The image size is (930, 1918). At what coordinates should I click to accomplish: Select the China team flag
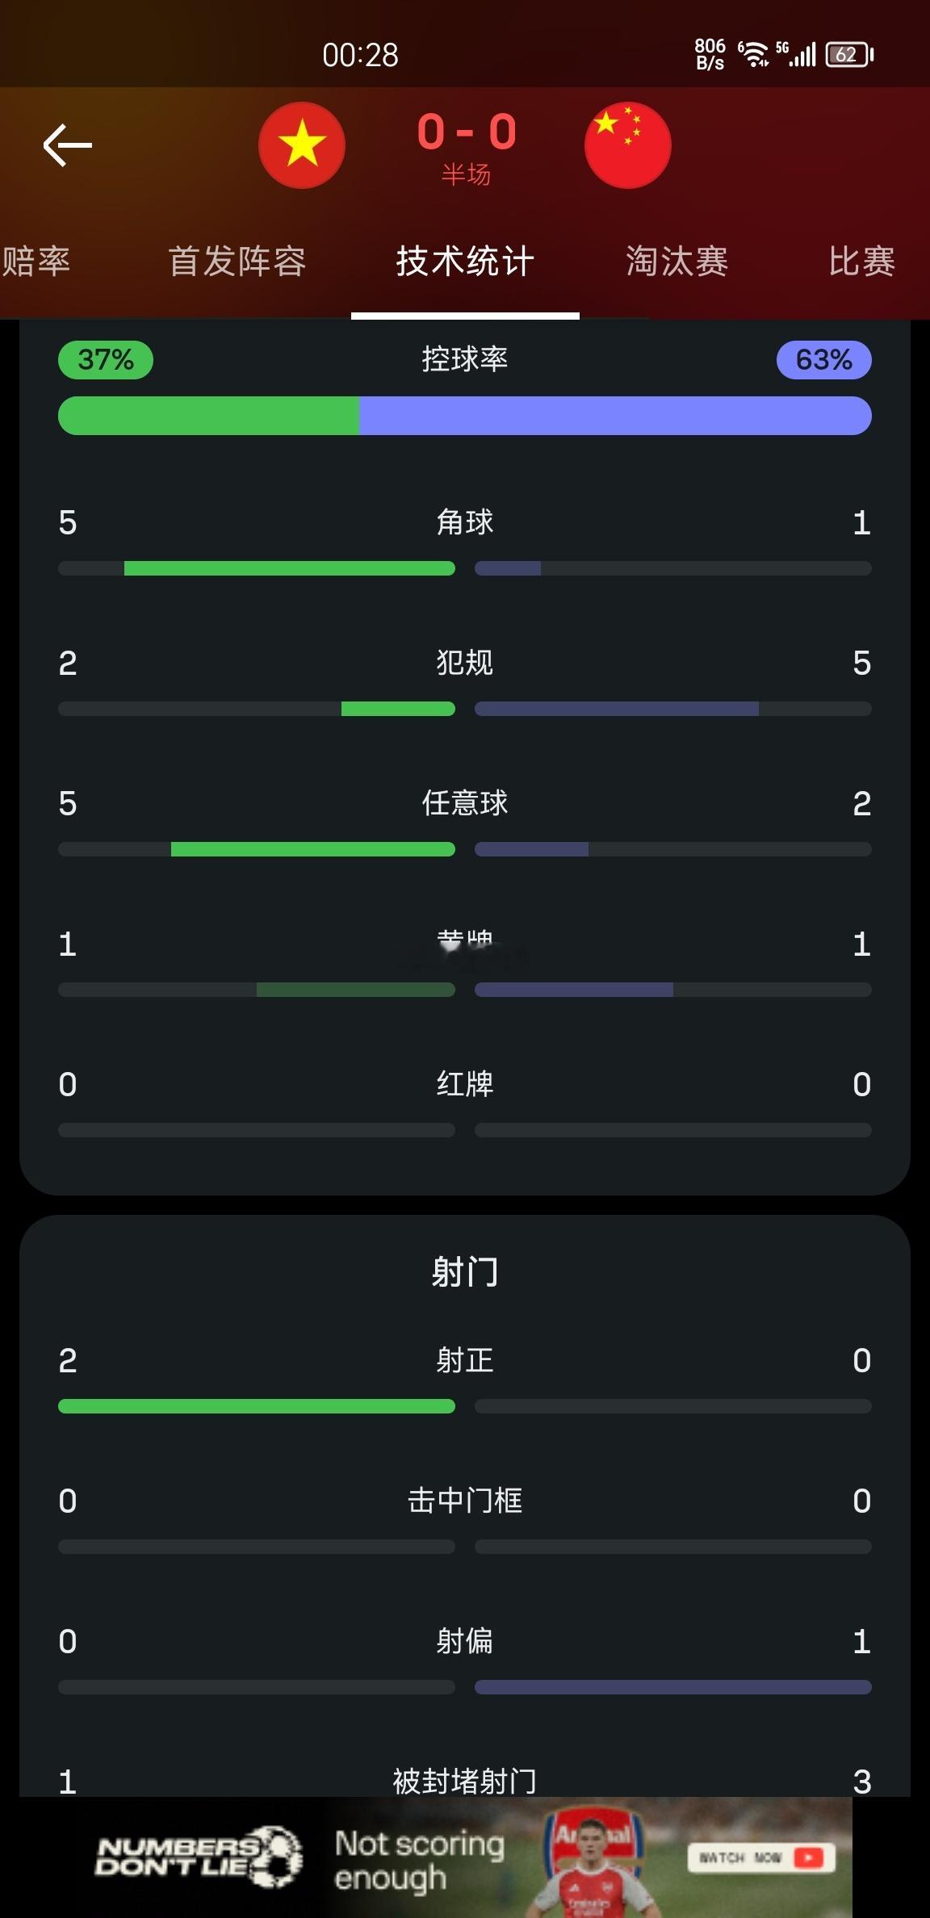[x=629, y=144]
